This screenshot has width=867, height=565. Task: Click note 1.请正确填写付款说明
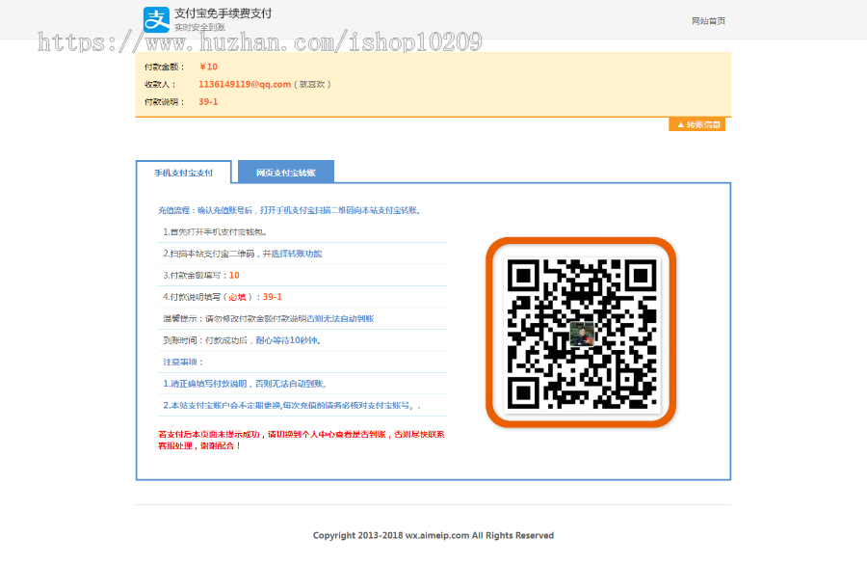click(245, 384)
